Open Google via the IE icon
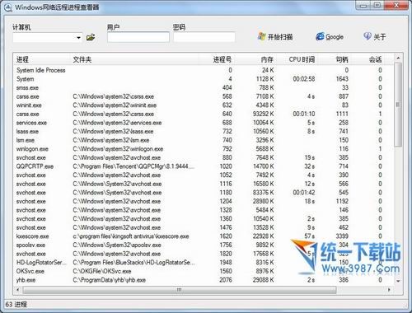The width and height of the screenshot is (412, 313). (x=320, y=36)
